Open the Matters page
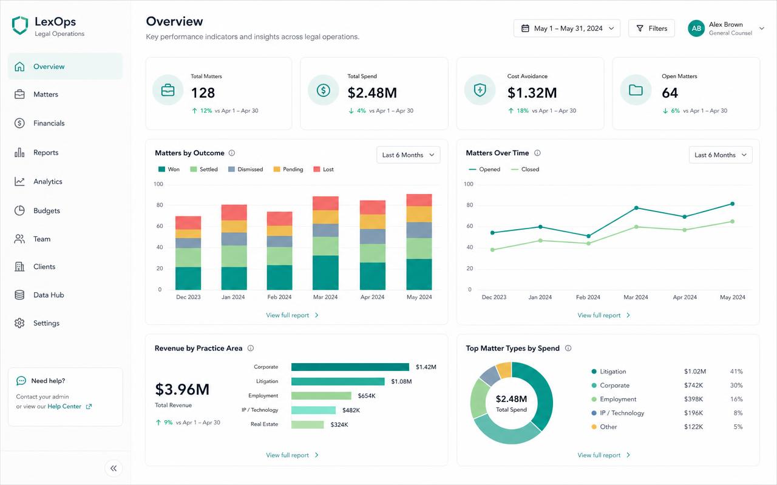The image size is (777, 485). (x=65, y=95)
